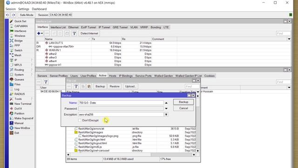Toggle Safe Mode button
Screen dimensions: 298x168
(27, 15)
